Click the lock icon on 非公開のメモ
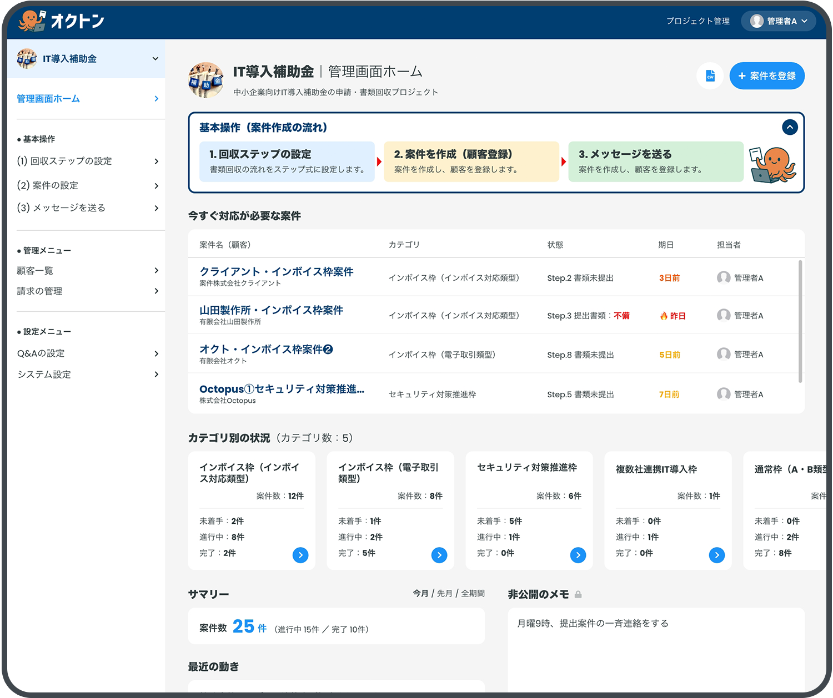833x698 pixels. coord(579,594)
